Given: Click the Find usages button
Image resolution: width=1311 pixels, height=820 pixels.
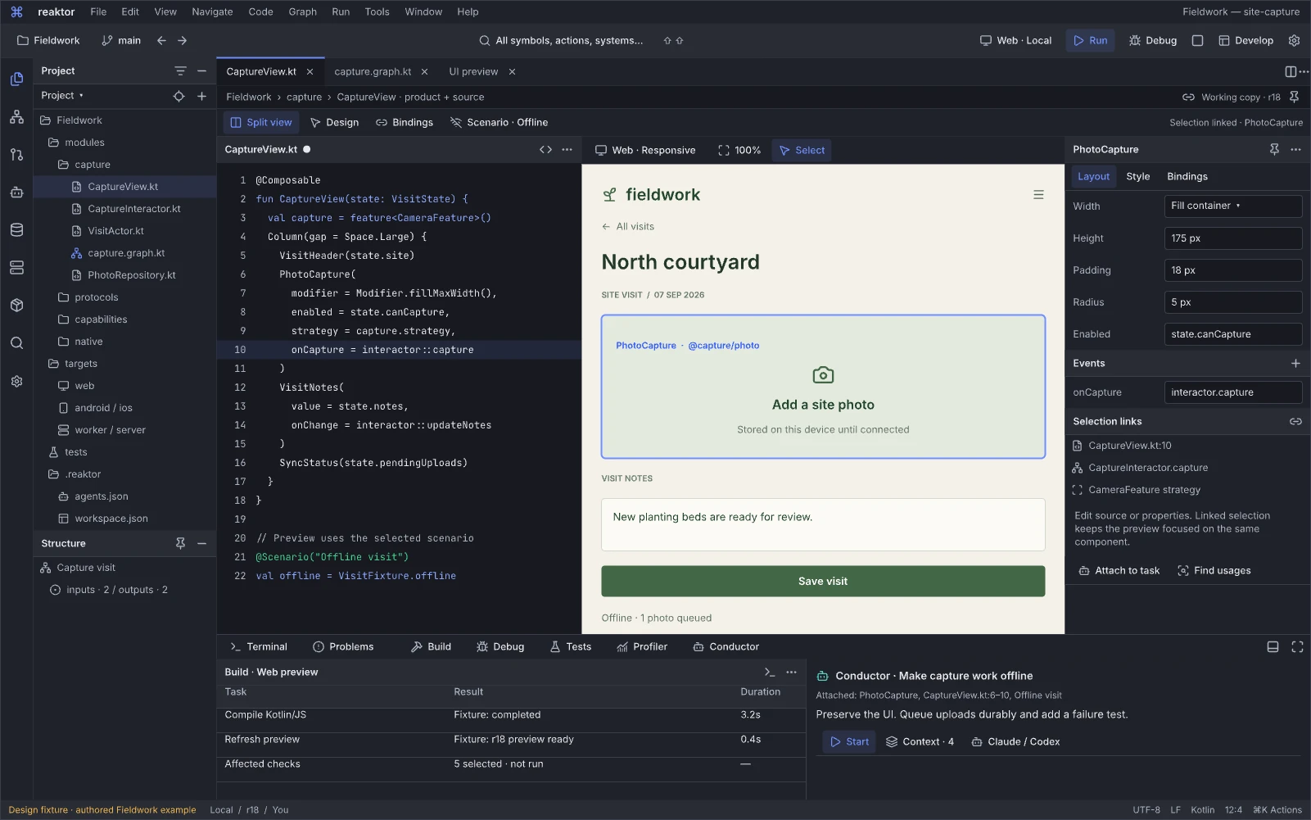Looking at the screenshot, I should point(1214,571).
